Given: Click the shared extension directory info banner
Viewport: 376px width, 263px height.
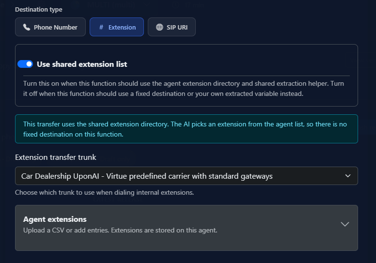Looking at the screenshot, I should [x=187, y=129].
